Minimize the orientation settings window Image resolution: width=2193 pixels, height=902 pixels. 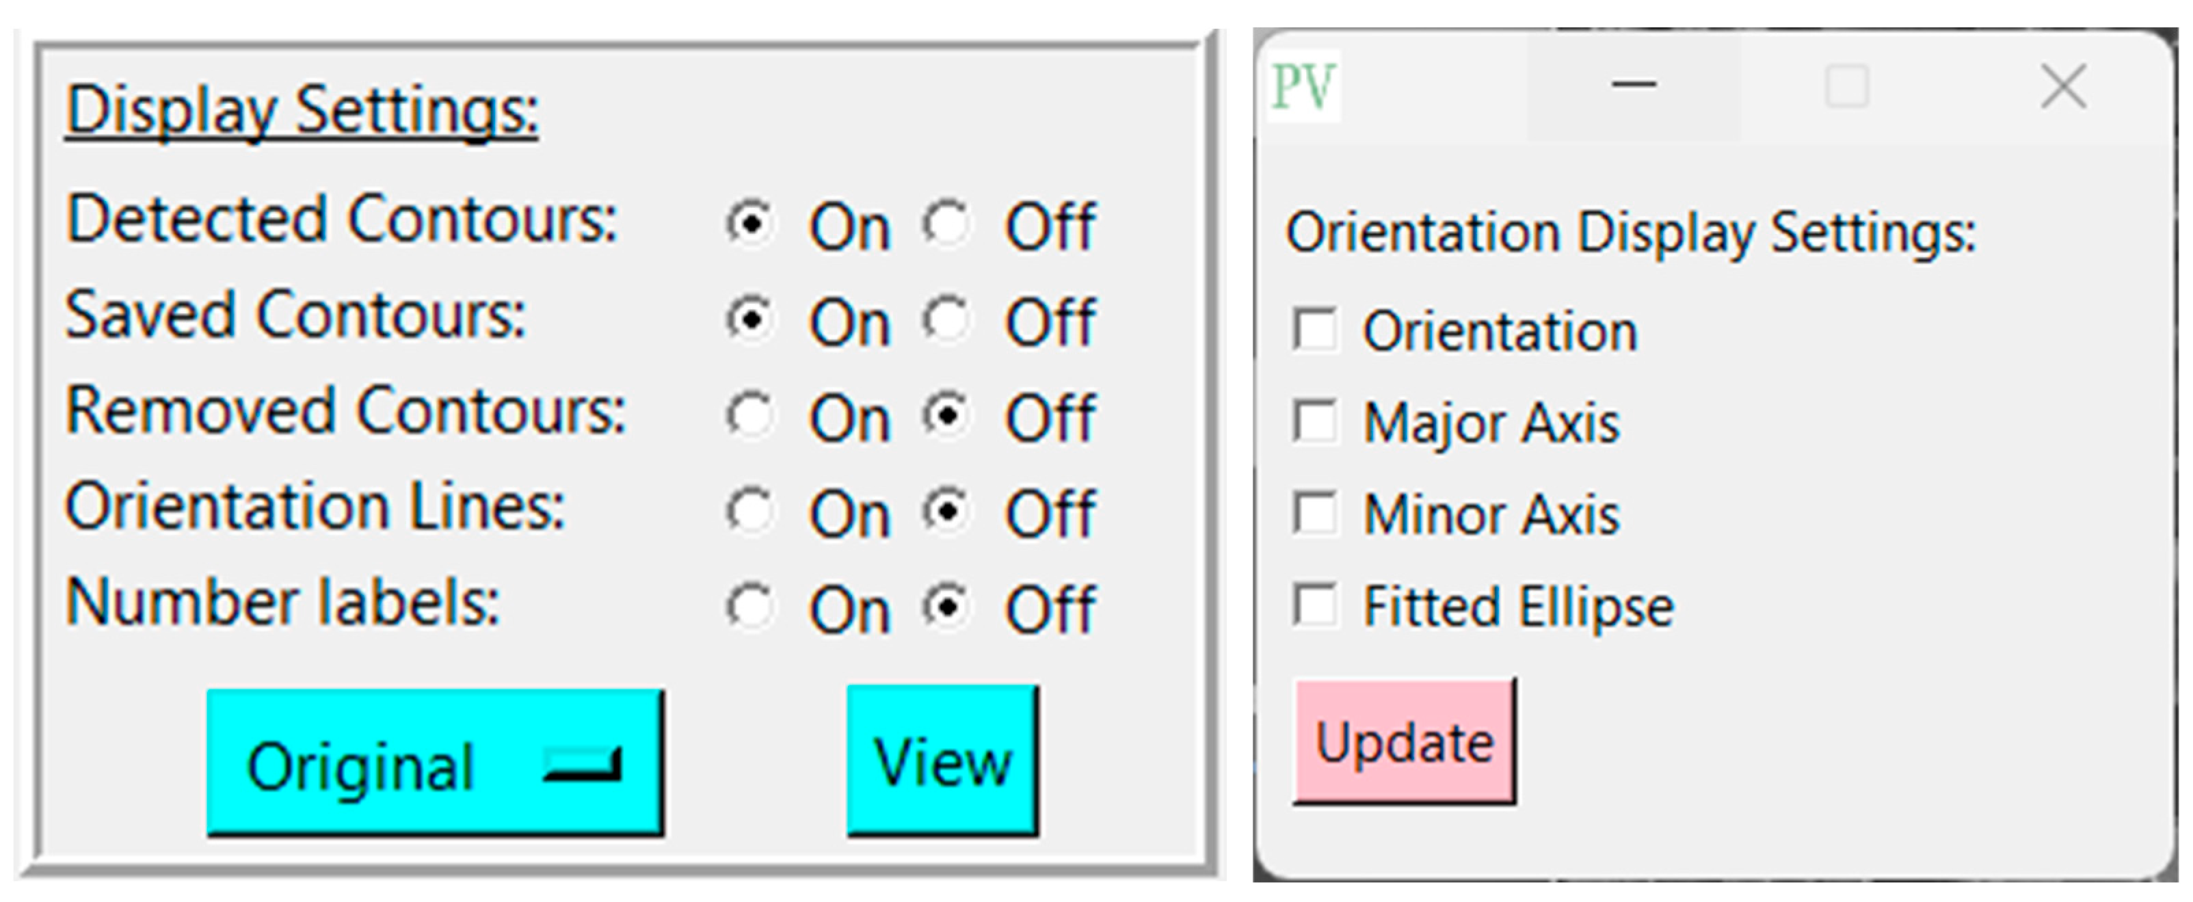point(1633,85)
